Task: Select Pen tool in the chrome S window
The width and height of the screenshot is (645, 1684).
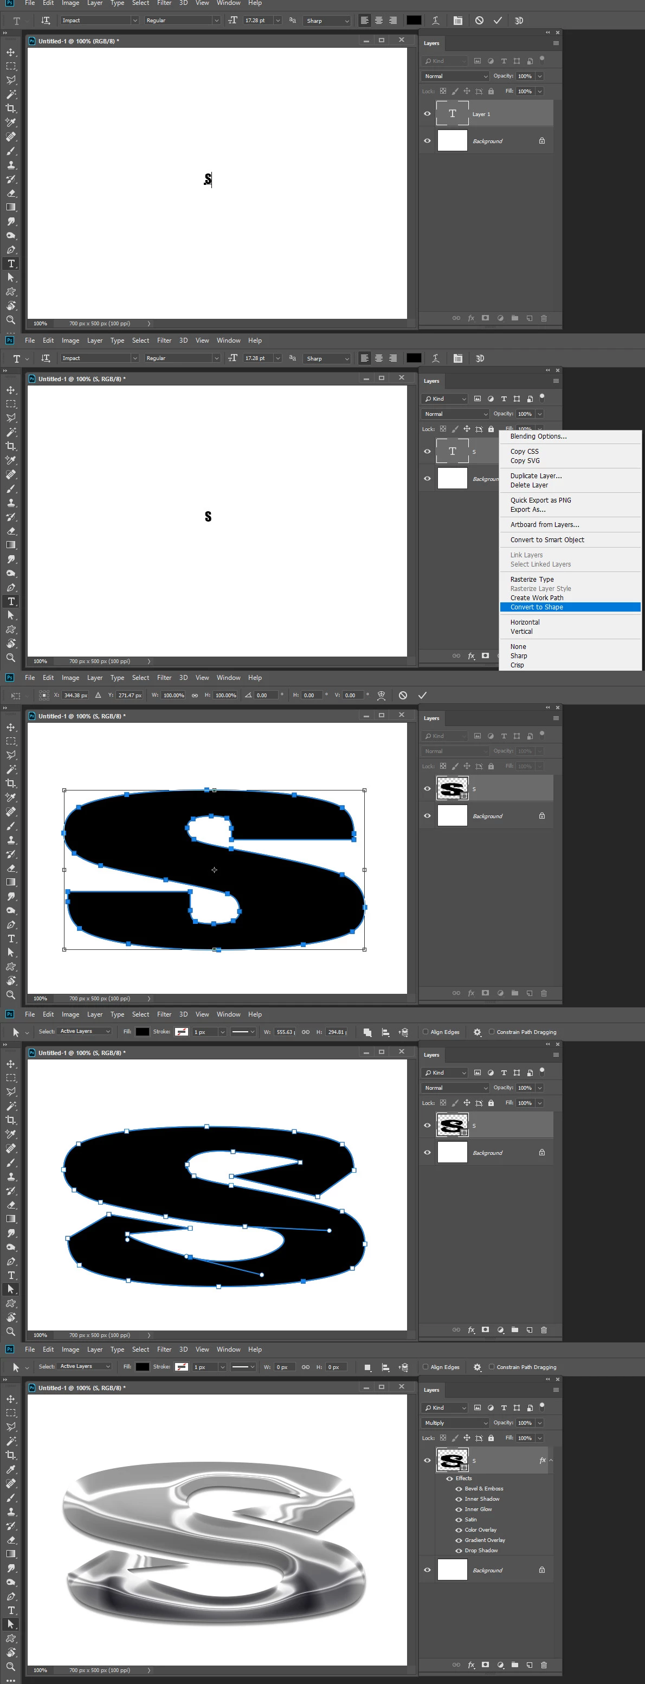Action: coord(11,1596)
